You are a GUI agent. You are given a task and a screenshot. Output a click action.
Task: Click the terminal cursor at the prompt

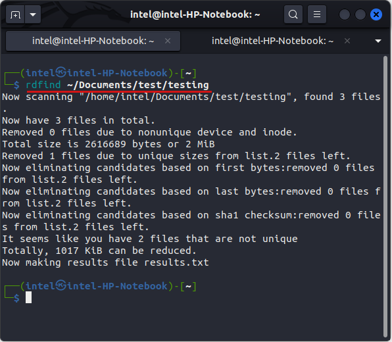tap(28, 297)
